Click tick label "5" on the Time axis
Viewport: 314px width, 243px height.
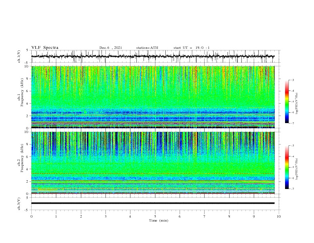[155, 216]
